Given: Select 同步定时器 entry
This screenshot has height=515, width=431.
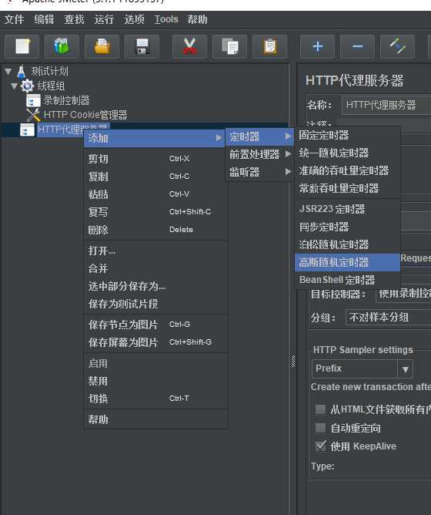Looking at the screenshot, I should pos(348,227).
